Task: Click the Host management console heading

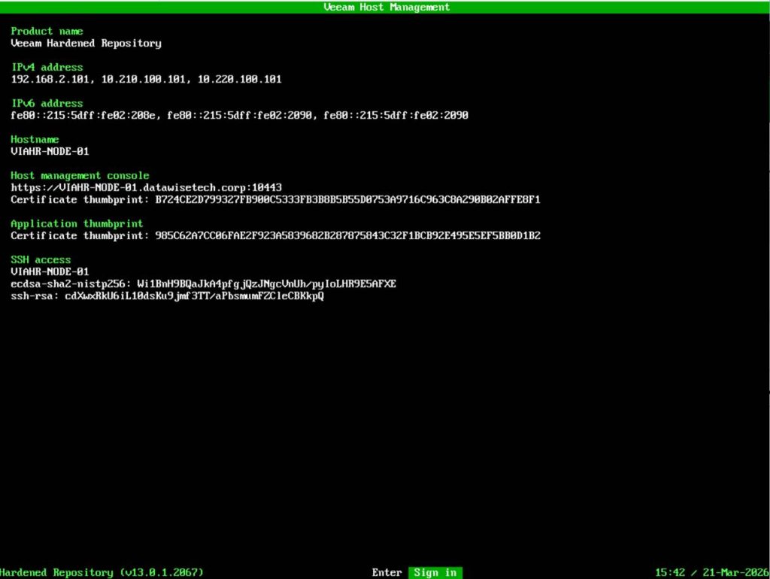Action: pyautogui.click(x=80, y=175)
